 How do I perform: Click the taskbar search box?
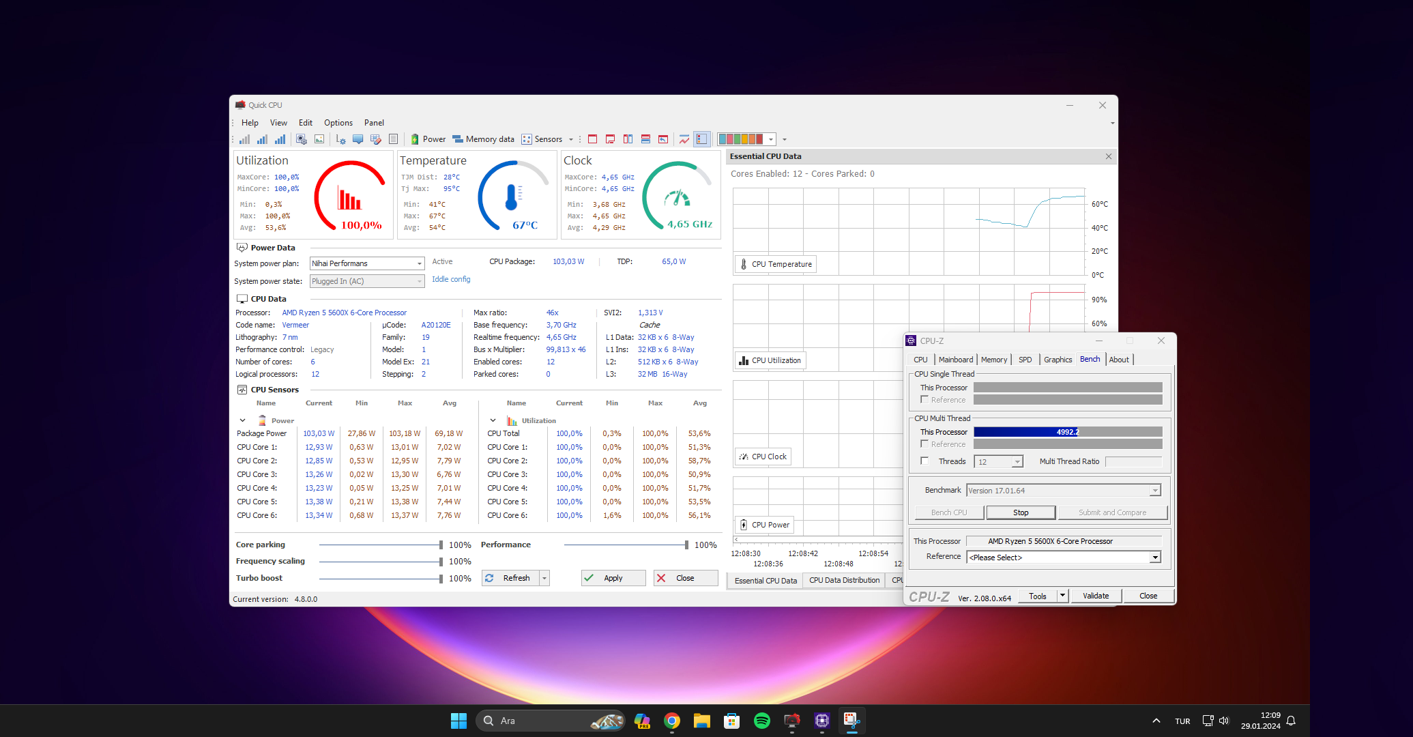(x=551, y=721)
